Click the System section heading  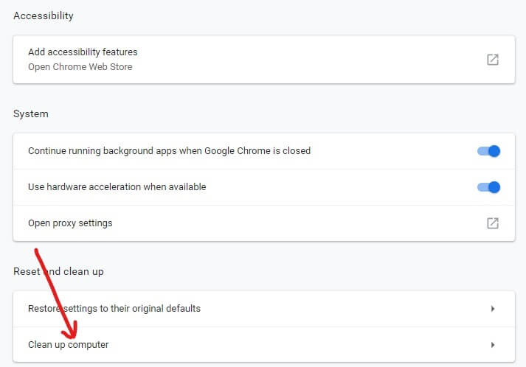click(x=31, y=113)
